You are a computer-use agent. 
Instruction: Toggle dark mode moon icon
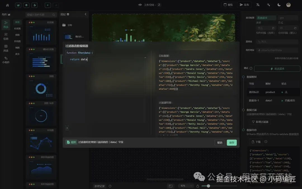coord(279,5)
